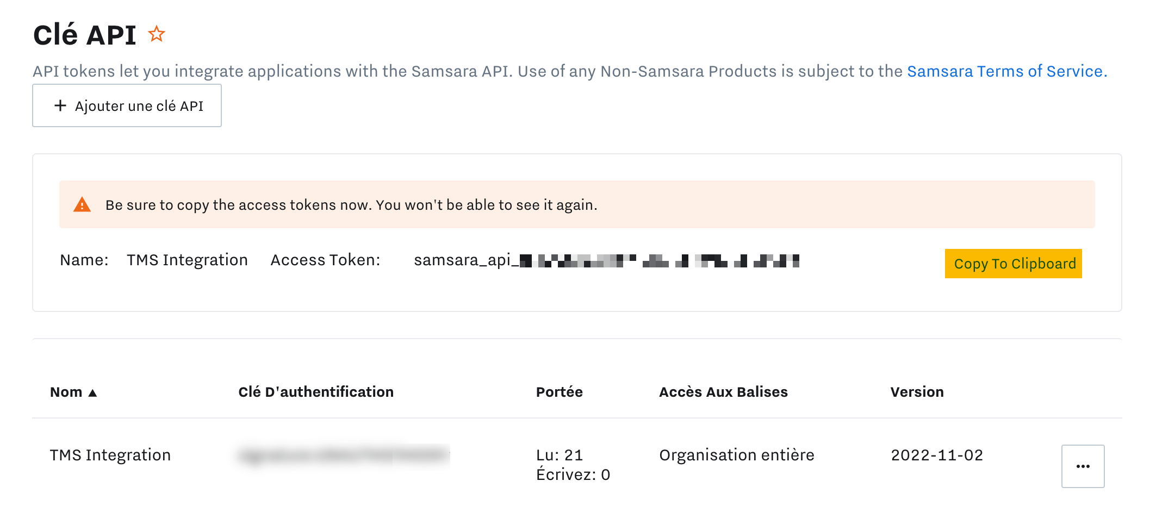Select Organisation entière in the table row
The height and width of the screenshot is (512, 1156).
(x=737, y=454)
